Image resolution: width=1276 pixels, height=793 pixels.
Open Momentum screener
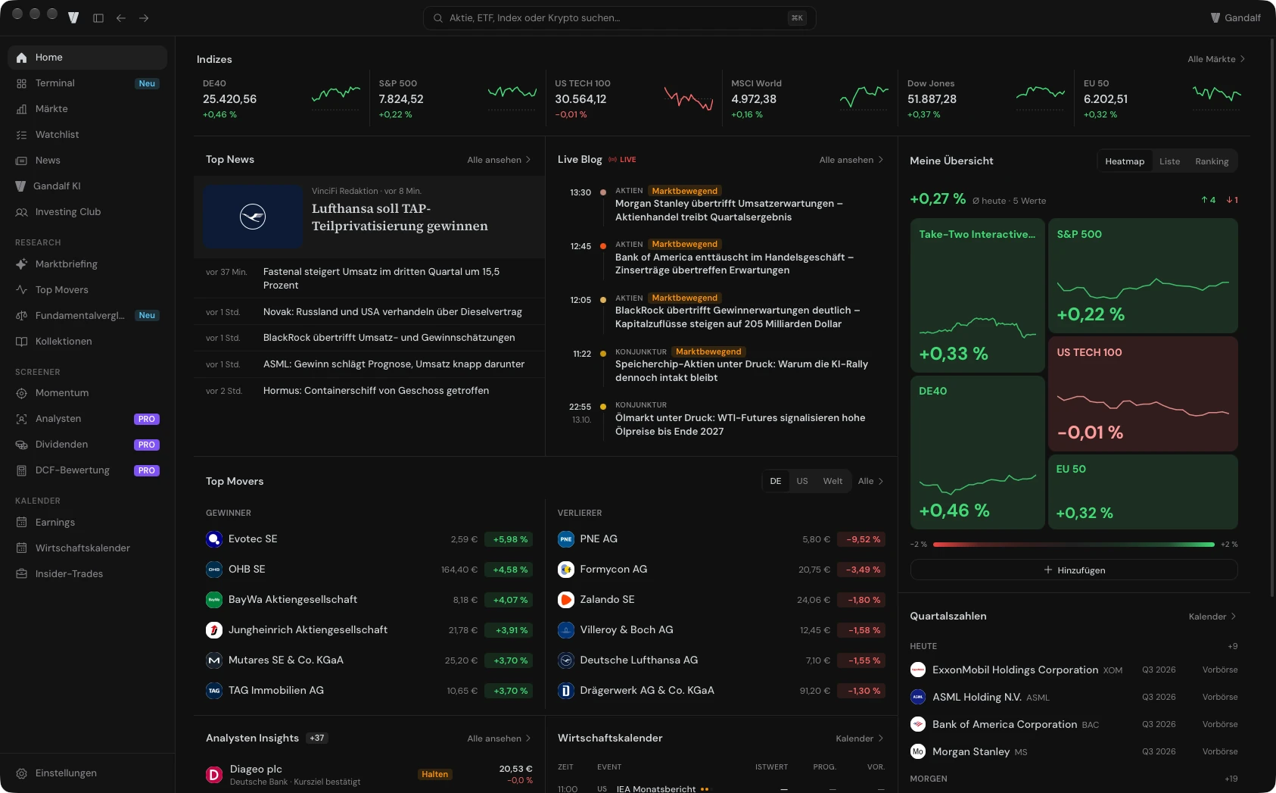[87, 393]
